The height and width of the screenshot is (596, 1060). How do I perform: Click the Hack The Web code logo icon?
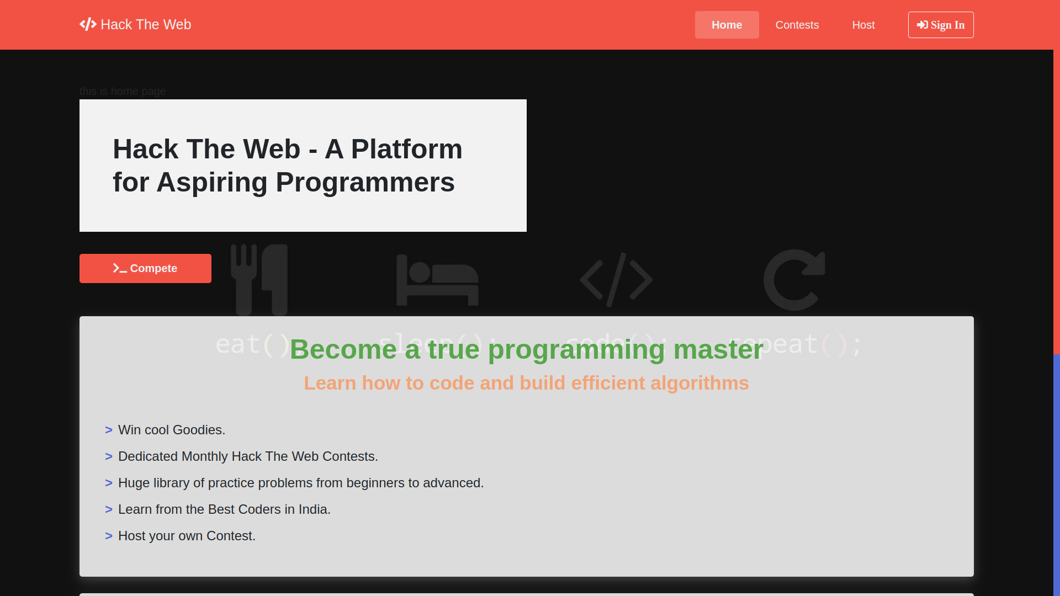coord(88,24)
